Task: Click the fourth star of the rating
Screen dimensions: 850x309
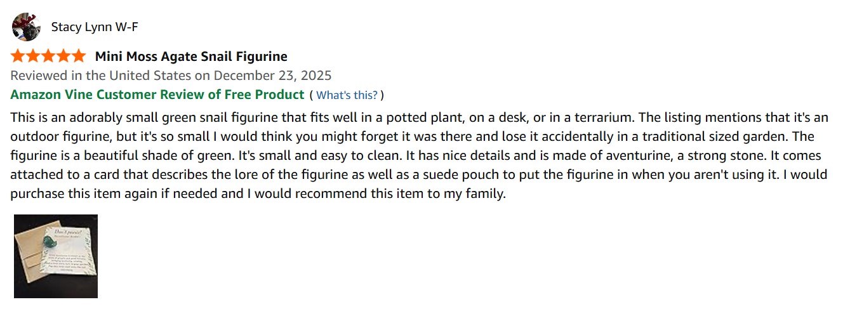Action: (x=63, y=56)
